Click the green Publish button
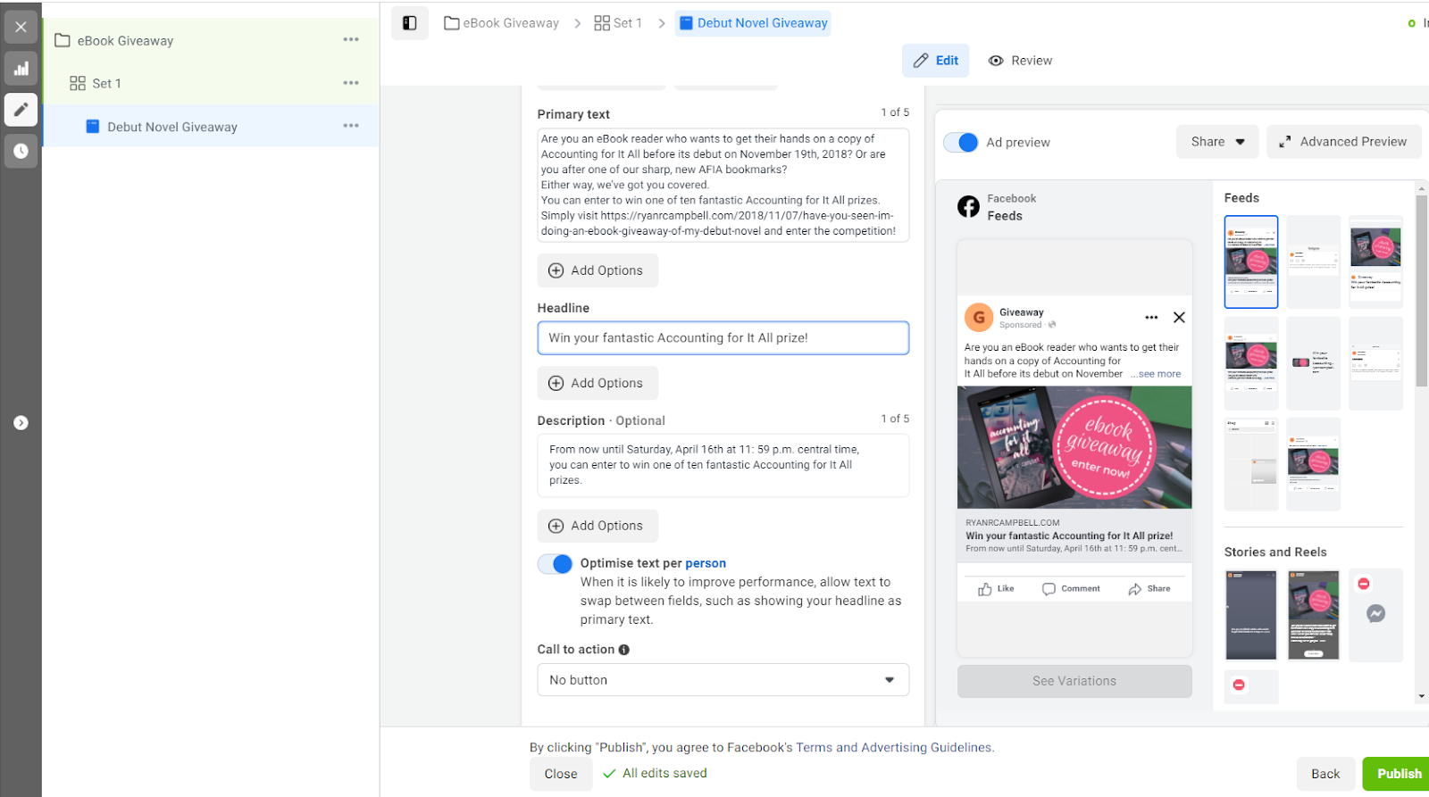The width and height of the screenshot is (1429, 797). tap(1398, 774)
